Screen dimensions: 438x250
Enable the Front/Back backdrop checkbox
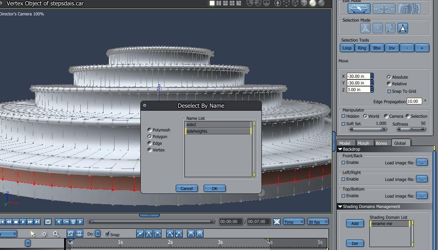(x=343, y=162)
